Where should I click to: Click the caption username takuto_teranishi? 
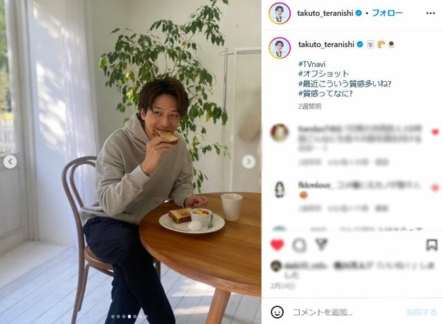coord(326,44)
